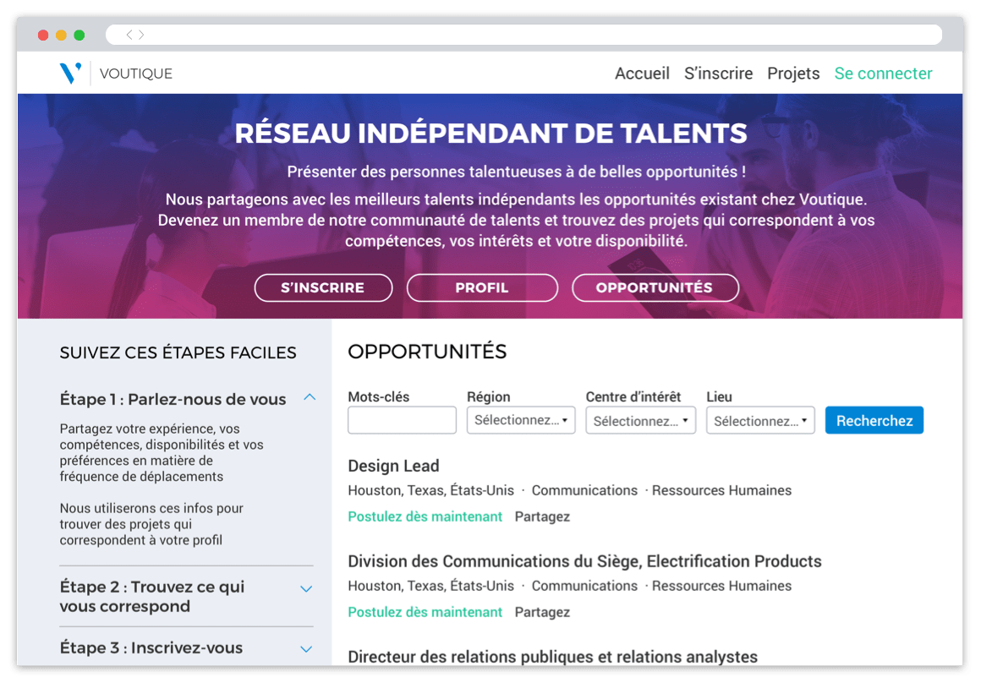Click Communications tag under Design Lead
Image resolution: width=981 pixels, height=683 pixels.
(584, 490)
